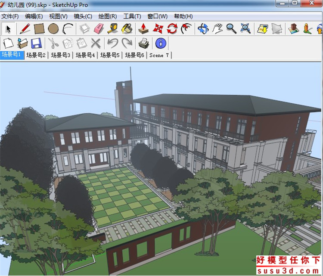323x276 pixels.
Task: Print the model with printer icon
Action: [x=144, y=43]
